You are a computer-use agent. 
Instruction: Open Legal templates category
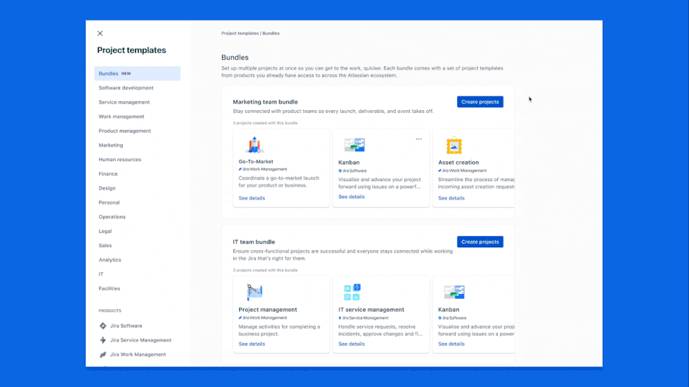(105, 231)
